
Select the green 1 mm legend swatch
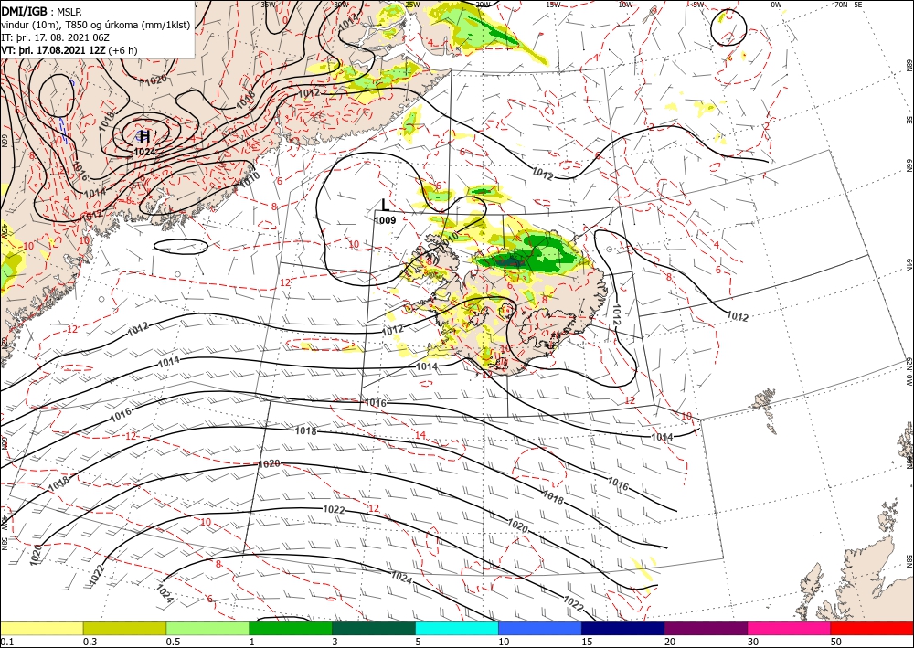click(291, 628)
